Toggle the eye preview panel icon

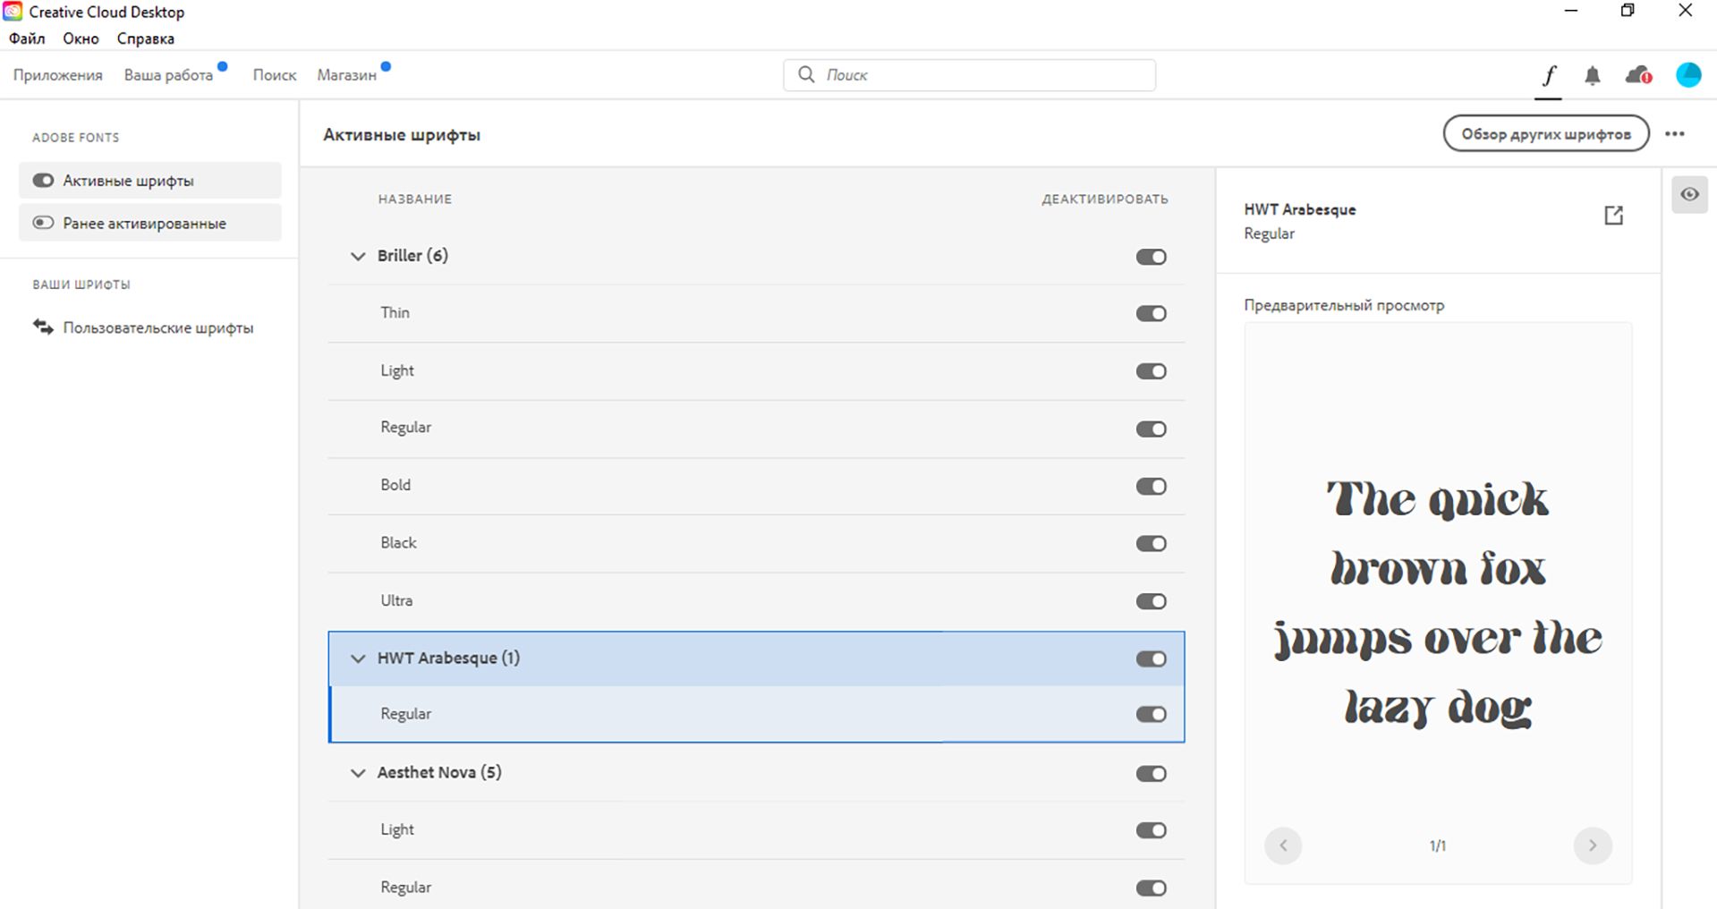(1689, 194)
